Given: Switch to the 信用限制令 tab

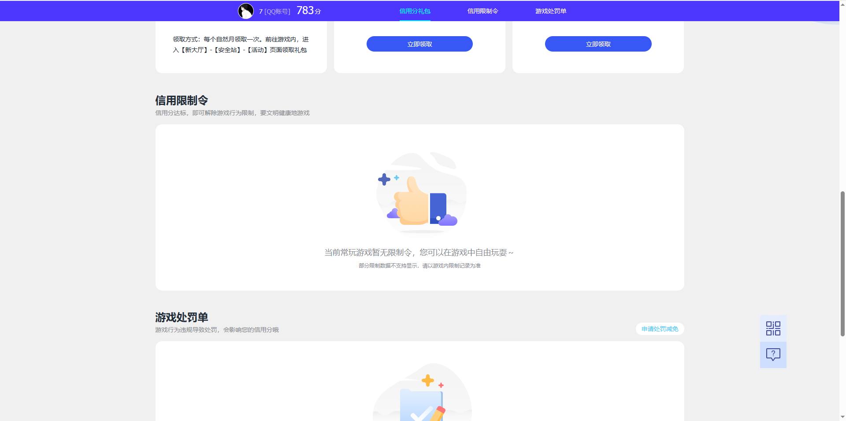Looking at the screenshot, I should click(482, 11).
